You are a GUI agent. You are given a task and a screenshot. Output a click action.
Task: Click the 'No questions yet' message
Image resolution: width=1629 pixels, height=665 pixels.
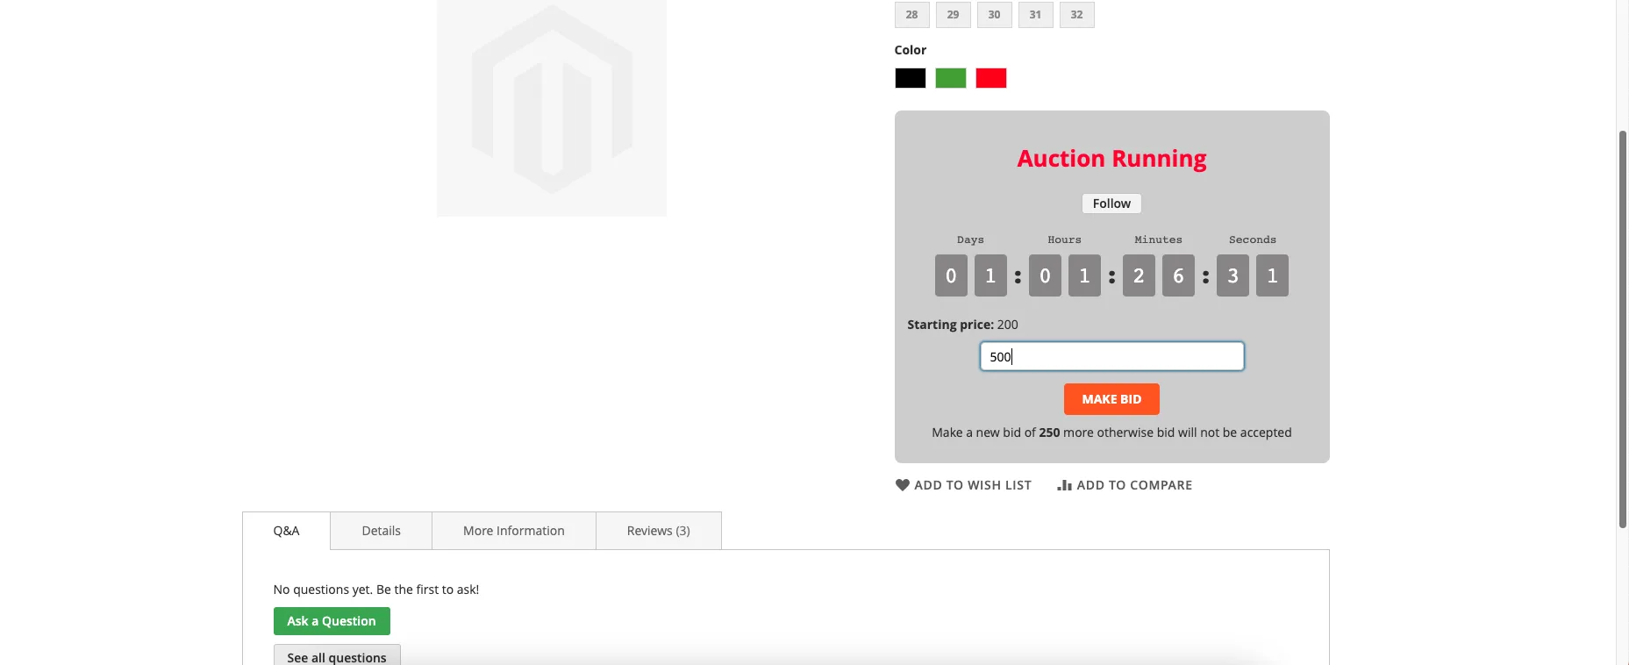tap(376, 590)
